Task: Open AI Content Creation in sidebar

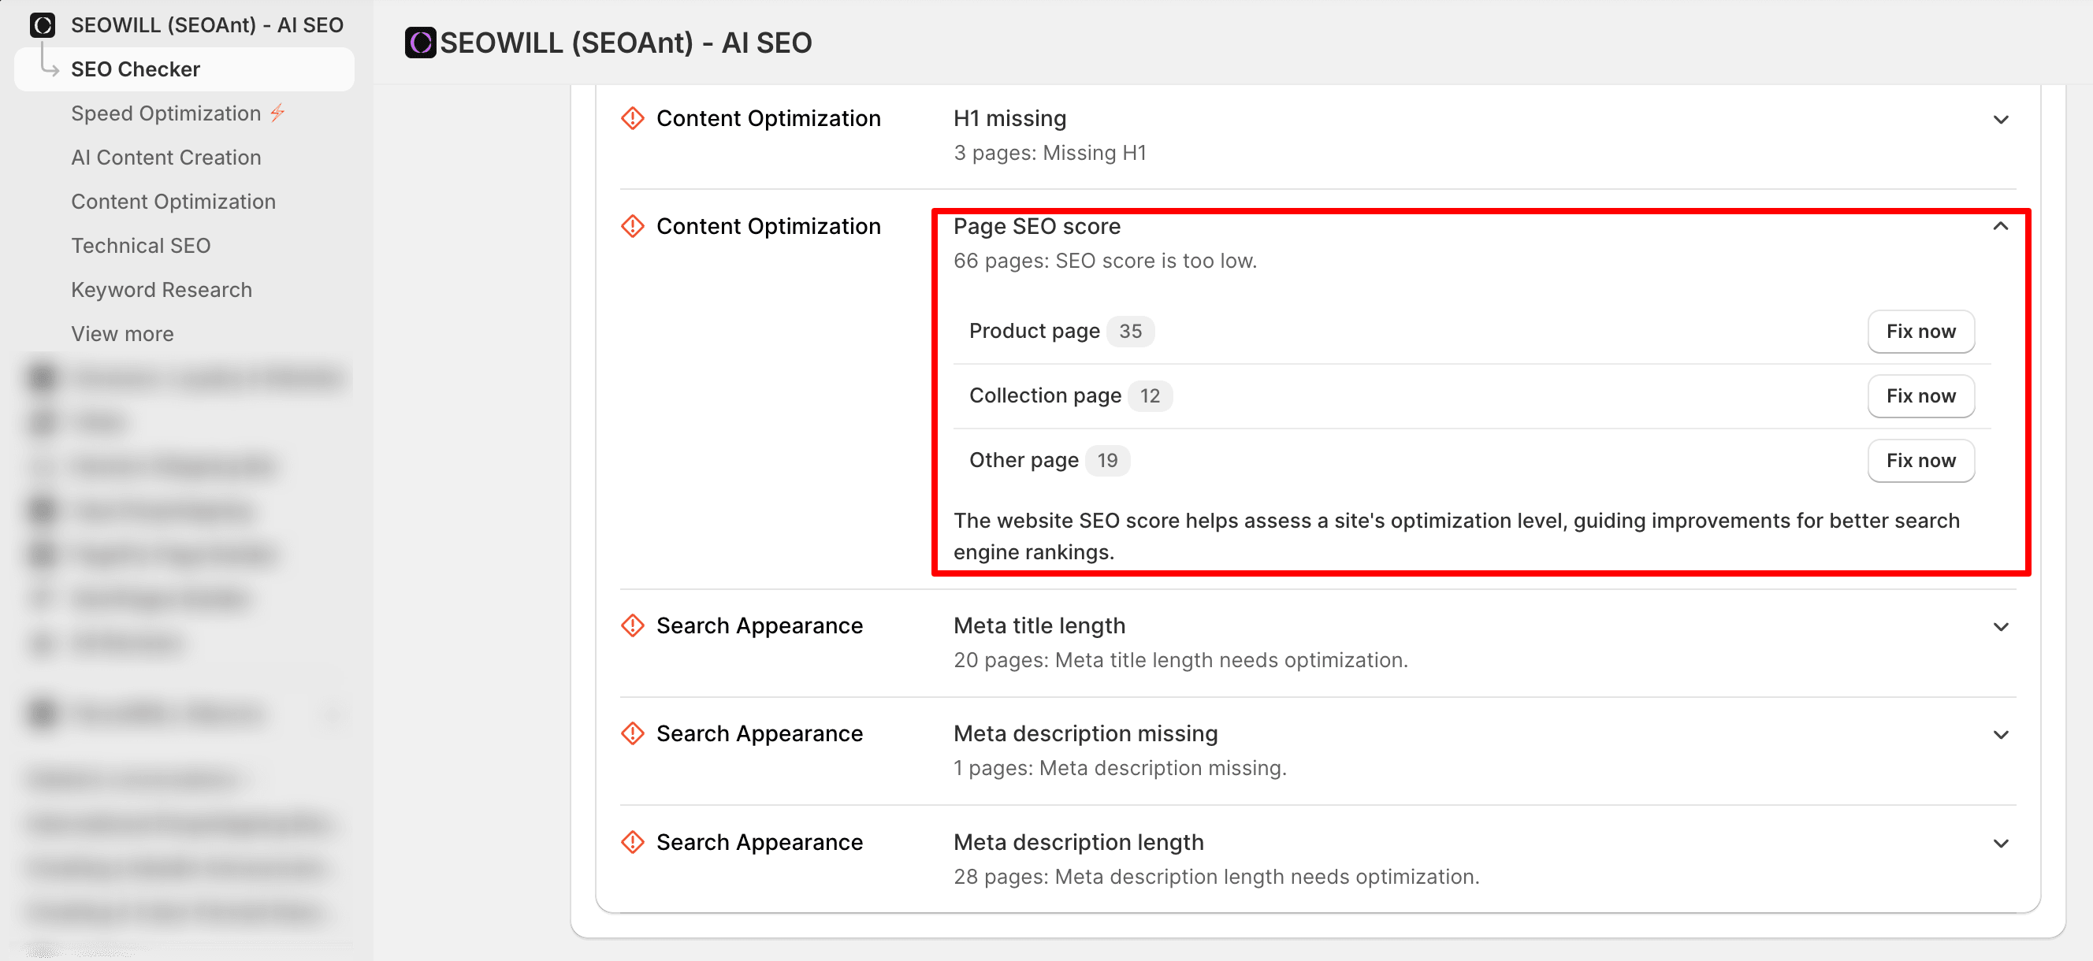Action: [x=165, y=158]
